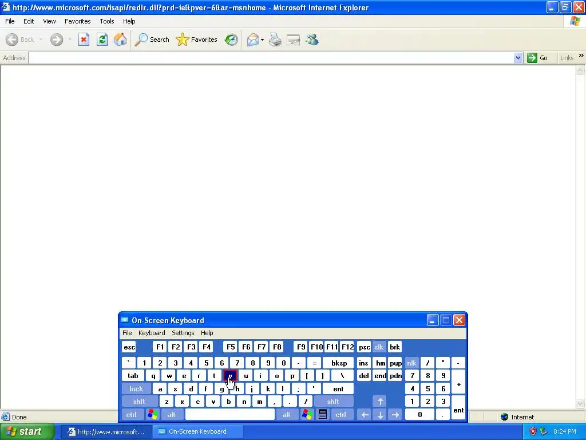Image resolution: width=586 pixels, height=440 pixels.
Task: Open the History panel icon
Action: [x=231, y=40]
